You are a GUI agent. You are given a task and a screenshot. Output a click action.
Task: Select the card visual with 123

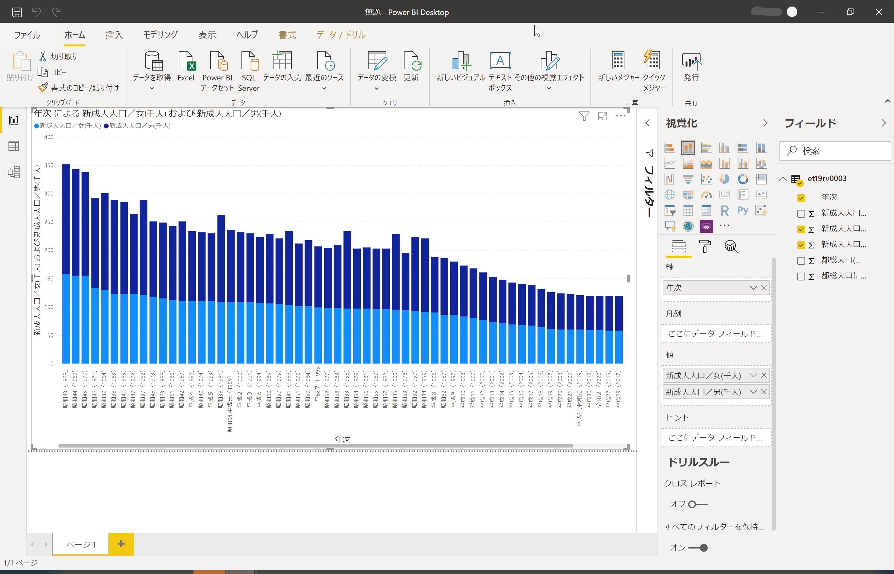(x=724, y=195)
